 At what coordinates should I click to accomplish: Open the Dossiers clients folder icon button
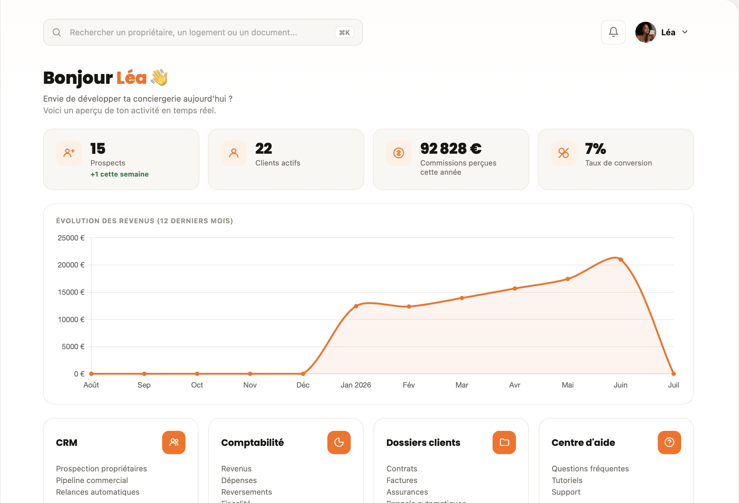tap(504, 442)
